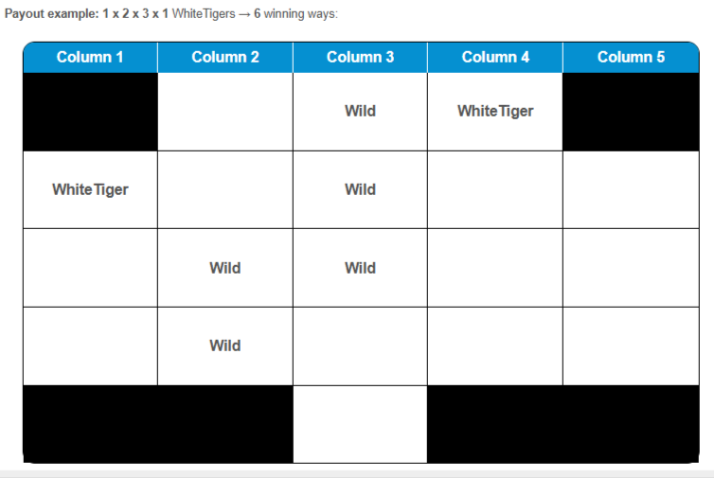714x478 pixels.
Task: Click the Column 4 header
Action: point(495,57)
